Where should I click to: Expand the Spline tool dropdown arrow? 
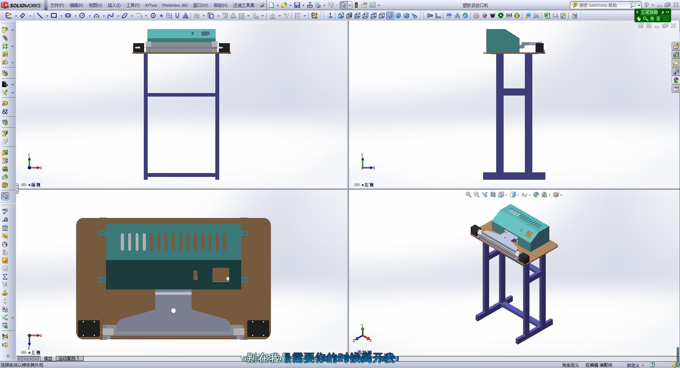pyautogui.click(x=118, y=16)
